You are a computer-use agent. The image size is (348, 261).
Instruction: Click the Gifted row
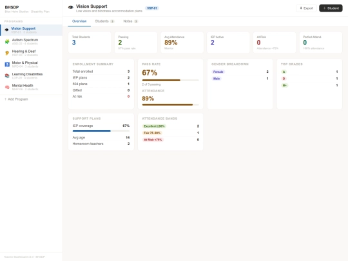[101, 90]
